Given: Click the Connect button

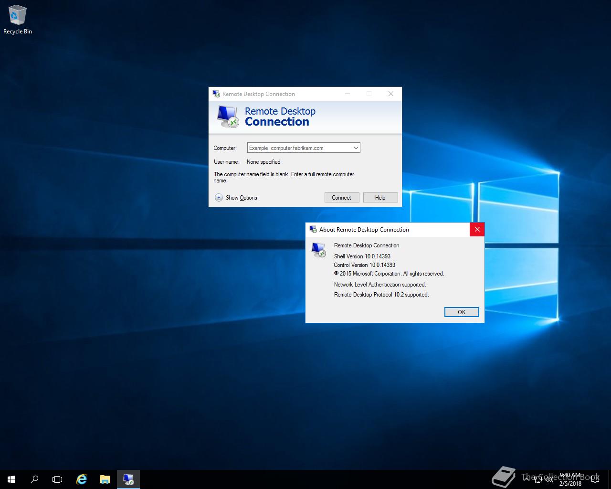Looking at the screenshot, I should coord(341,198).
